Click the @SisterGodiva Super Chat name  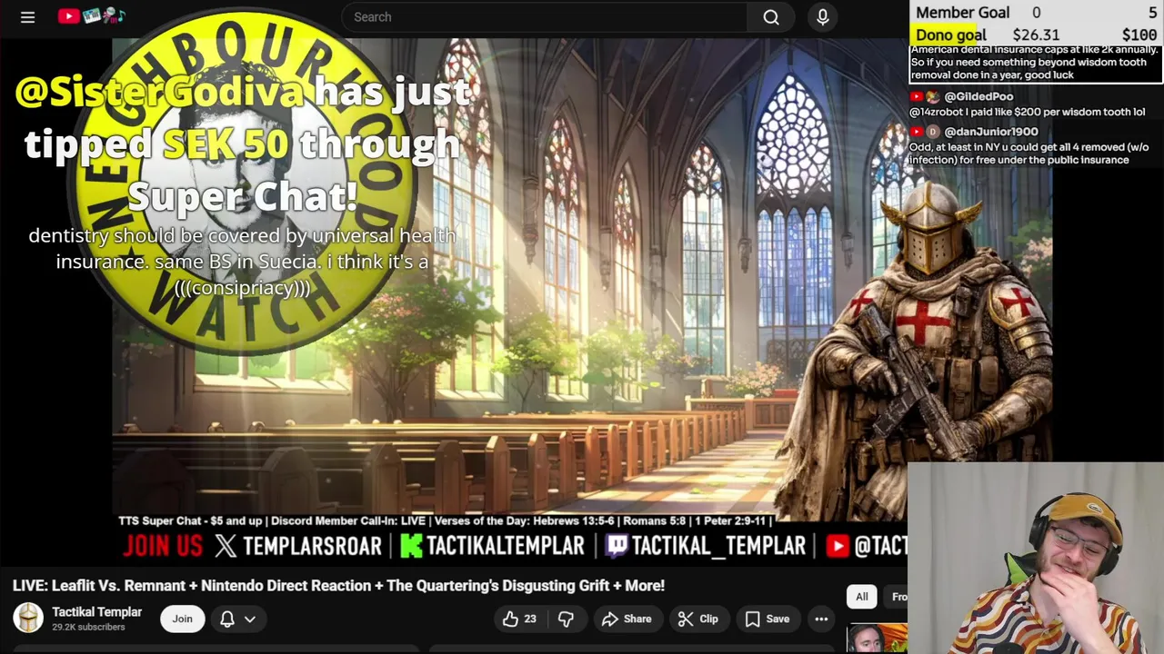pyautogui.click(x=158, y=92)
